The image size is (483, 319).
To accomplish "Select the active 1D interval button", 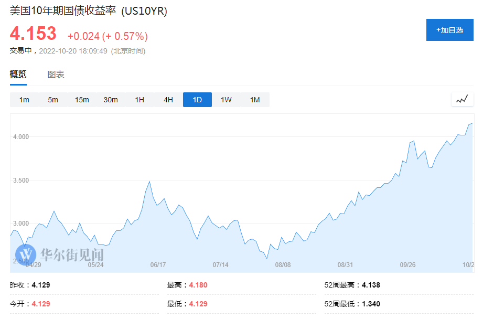I will (197, 100).
